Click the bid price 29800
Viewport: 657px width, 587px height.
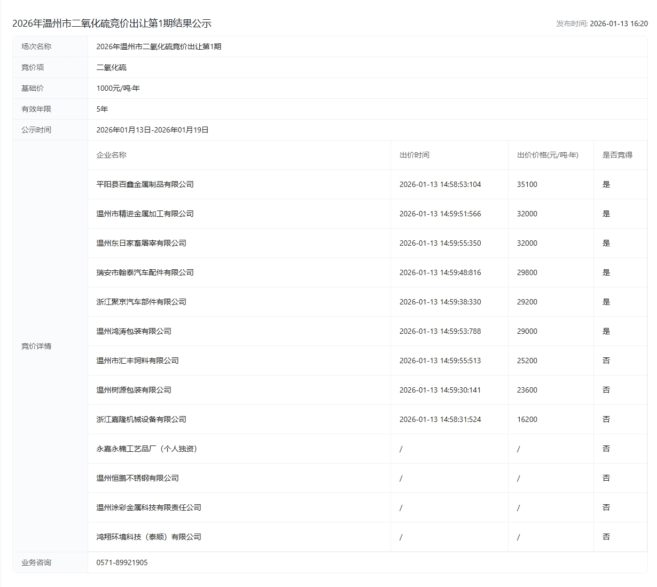coord(527,272)
